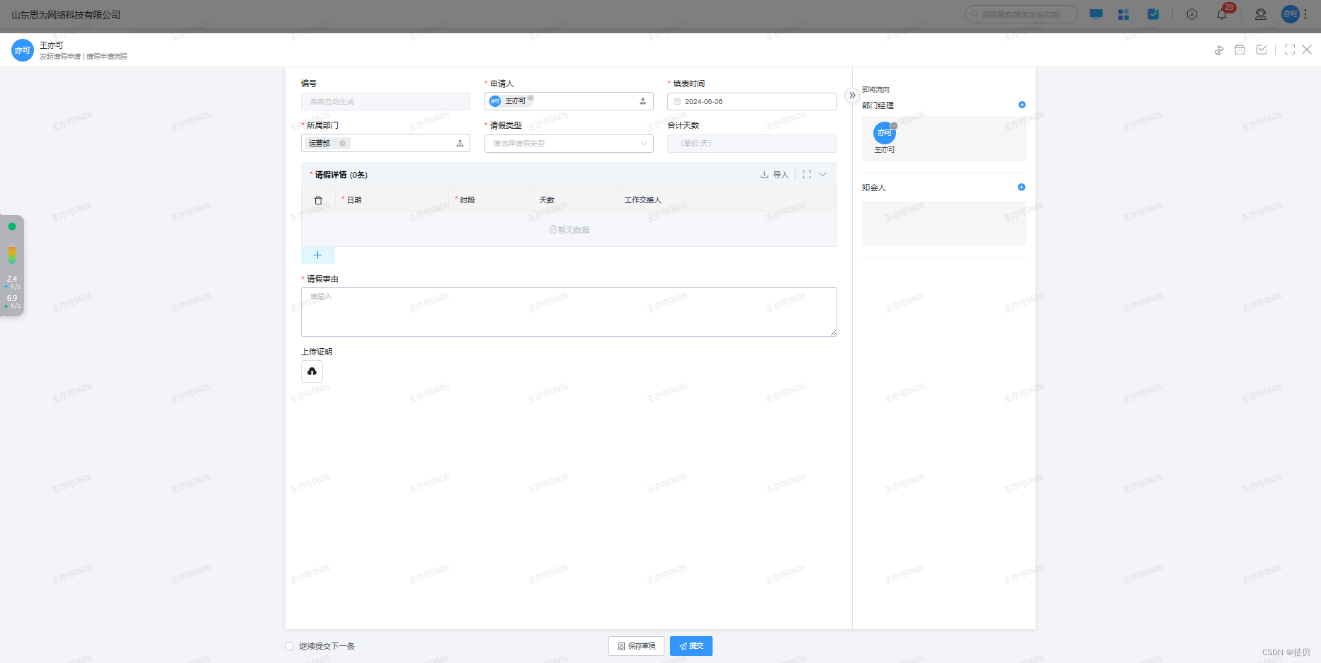The image size is (1321, 663).
Task: Open the blue checkmark task icon
Action: click(x=1153, y=14)
